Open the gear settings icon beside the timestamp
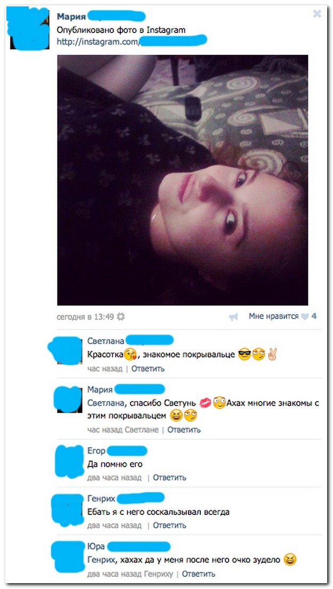 120,317
